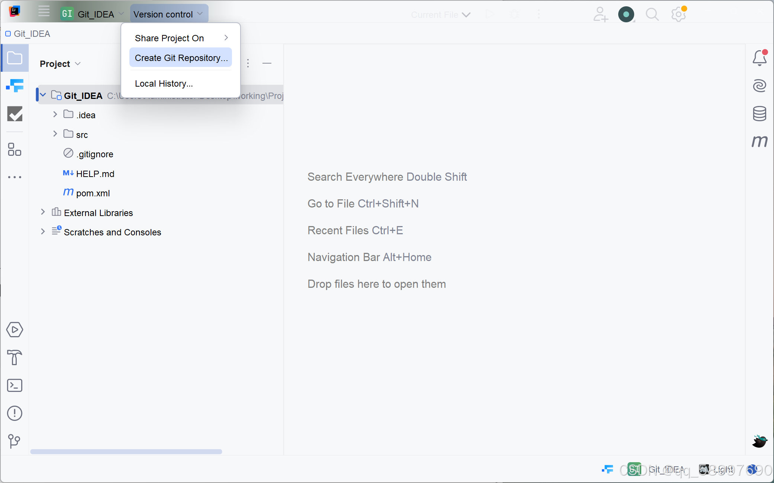The image size is (774, 483).
Task: Open the Maven tool window on right sidebar
Action: pos(759,141)
